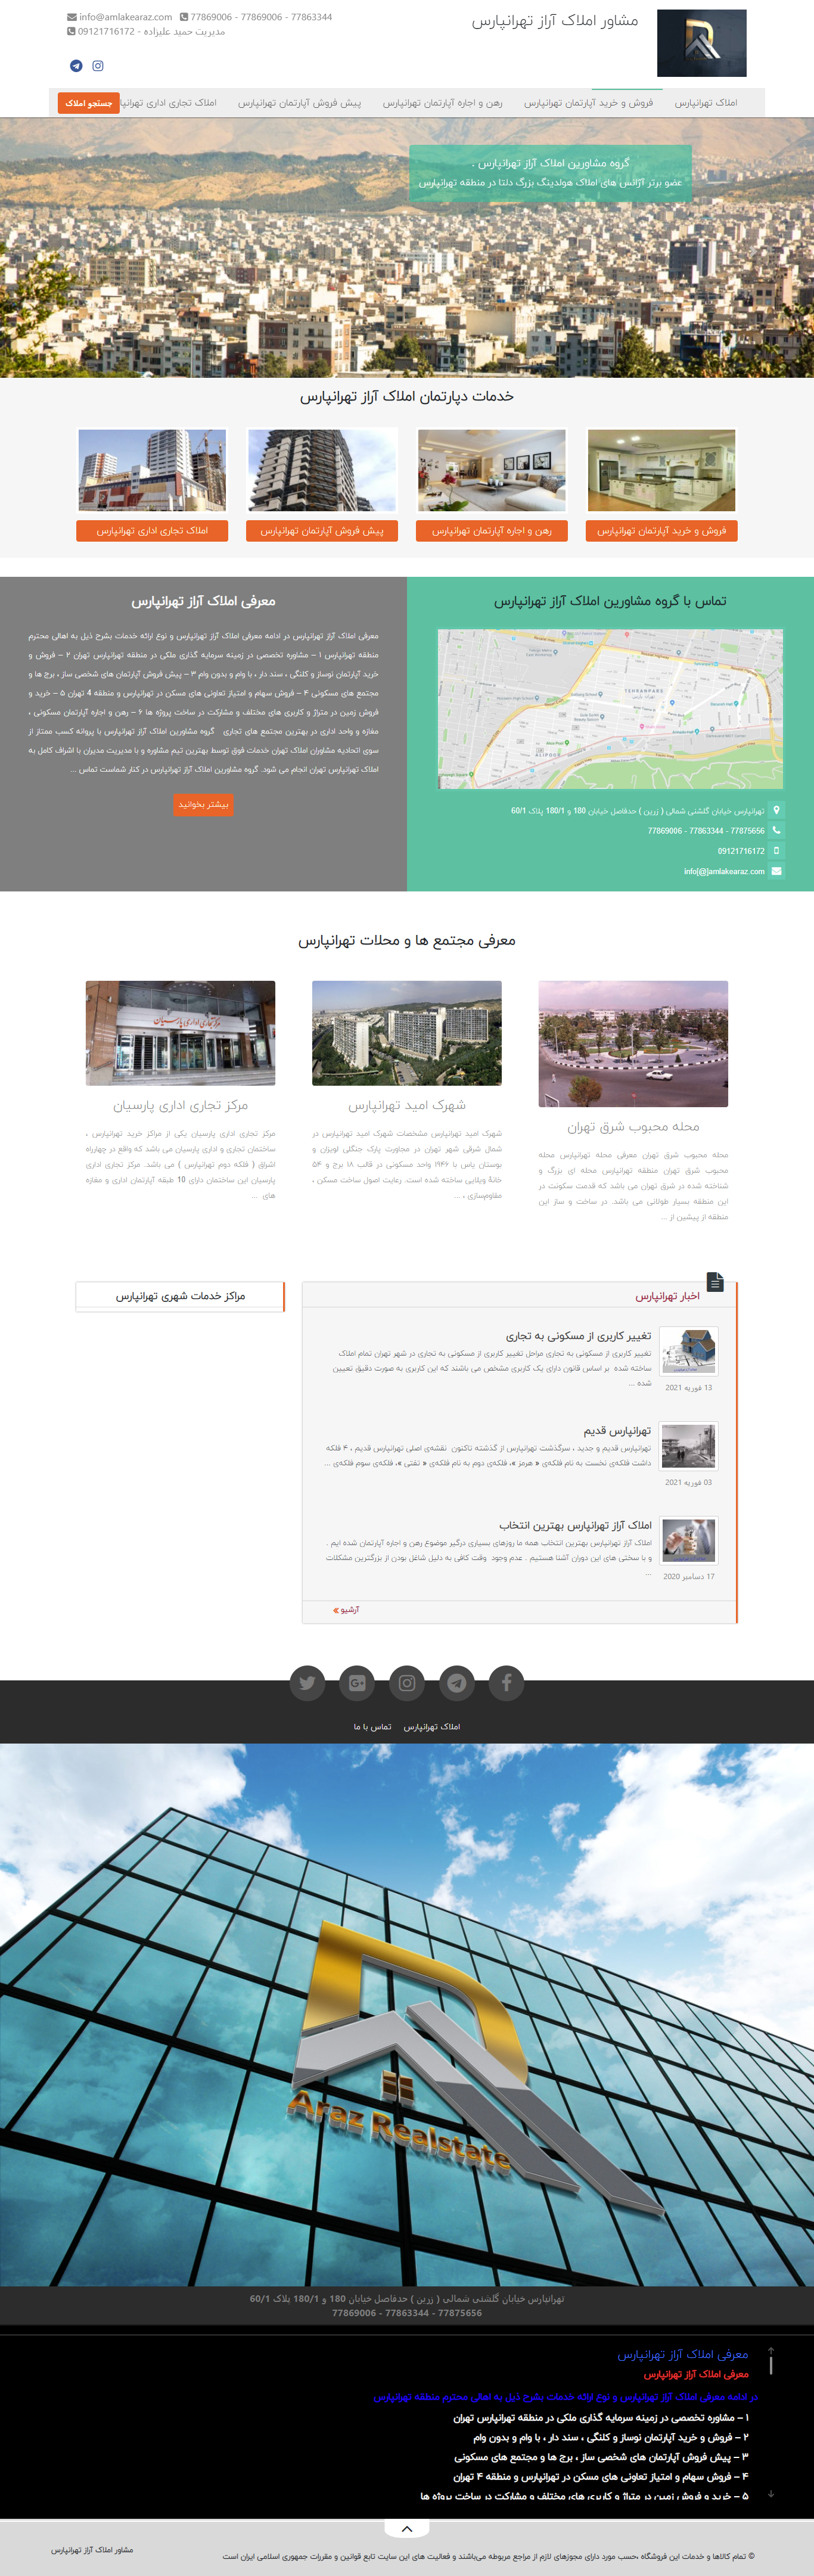
Task: Open املاک تجاری اداری تهرانپارس menu item
Action: (x=168, y=102)
